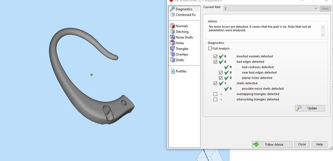
Task: Open the Profiles page
Action: (179, 71)
